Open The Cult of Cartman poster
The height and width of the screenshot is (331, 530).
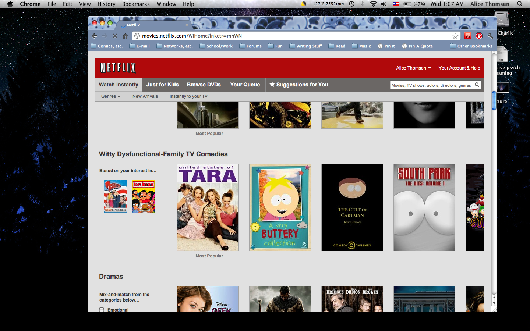point(352,207)
